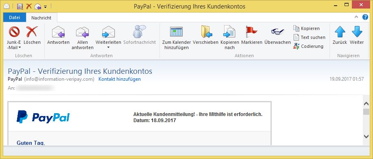Forward message with Weiterleiten icon
This screenshot has height=159, width=373.
[109, 32]
